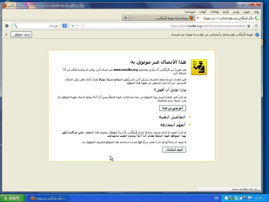Dismiss the info notification bar
Image resolution: width=269 pixels, height=202 pixels.
click(6, 35)
